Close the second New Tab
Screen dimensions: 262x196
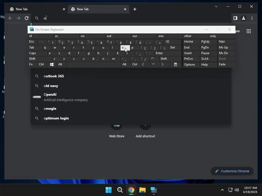coord(125,9)
